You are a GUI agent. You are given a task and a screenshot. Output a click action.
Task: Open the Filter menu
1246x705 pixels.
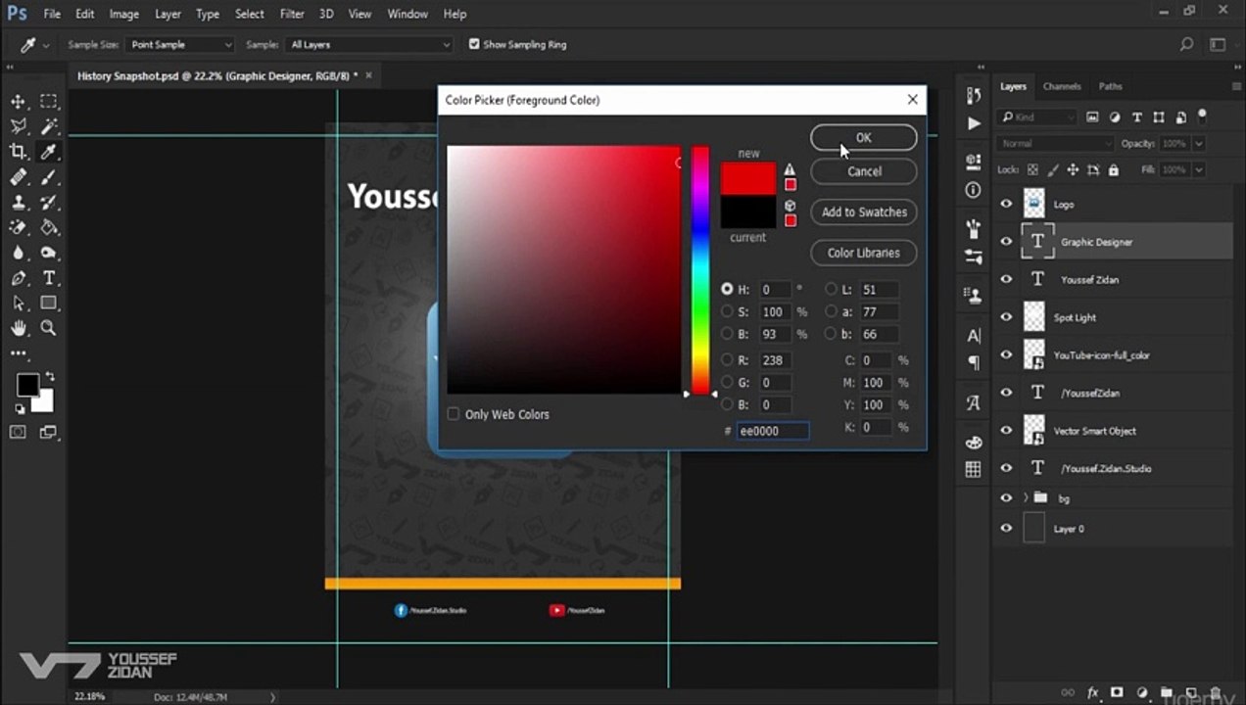click(292, 14)
